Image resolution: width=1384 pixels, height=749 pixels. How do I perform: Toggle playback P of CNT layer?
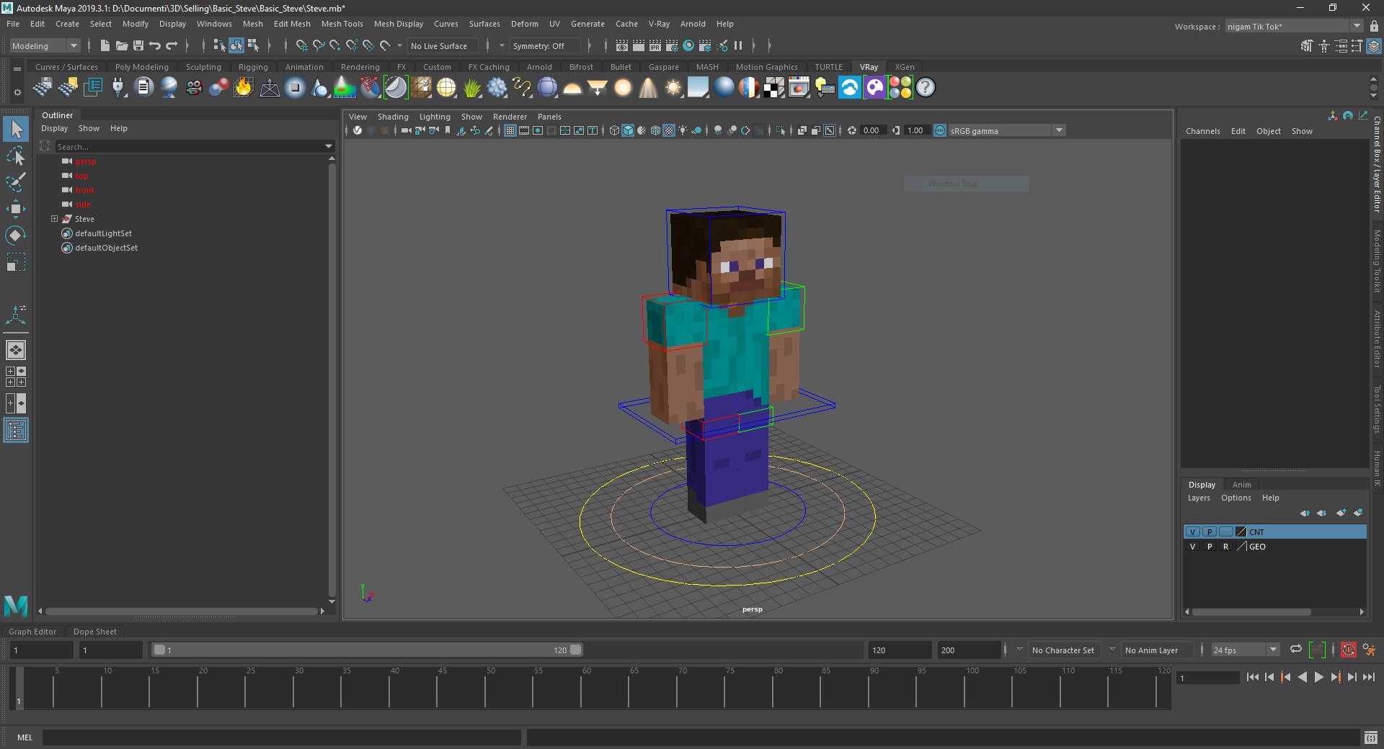tap(1210, 532)
